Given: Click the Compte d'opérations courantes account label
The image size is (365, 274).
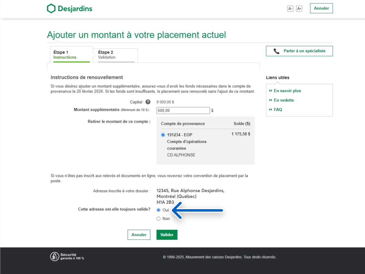Looking at the screenshot, I should [186, 145].
